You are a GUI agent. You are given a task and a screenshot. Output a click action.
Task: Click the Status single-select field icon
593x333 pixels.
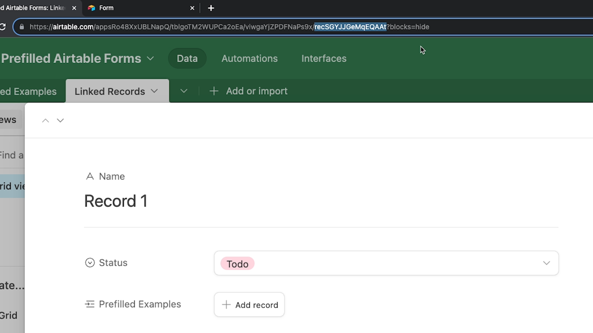(x=90, y=263)
